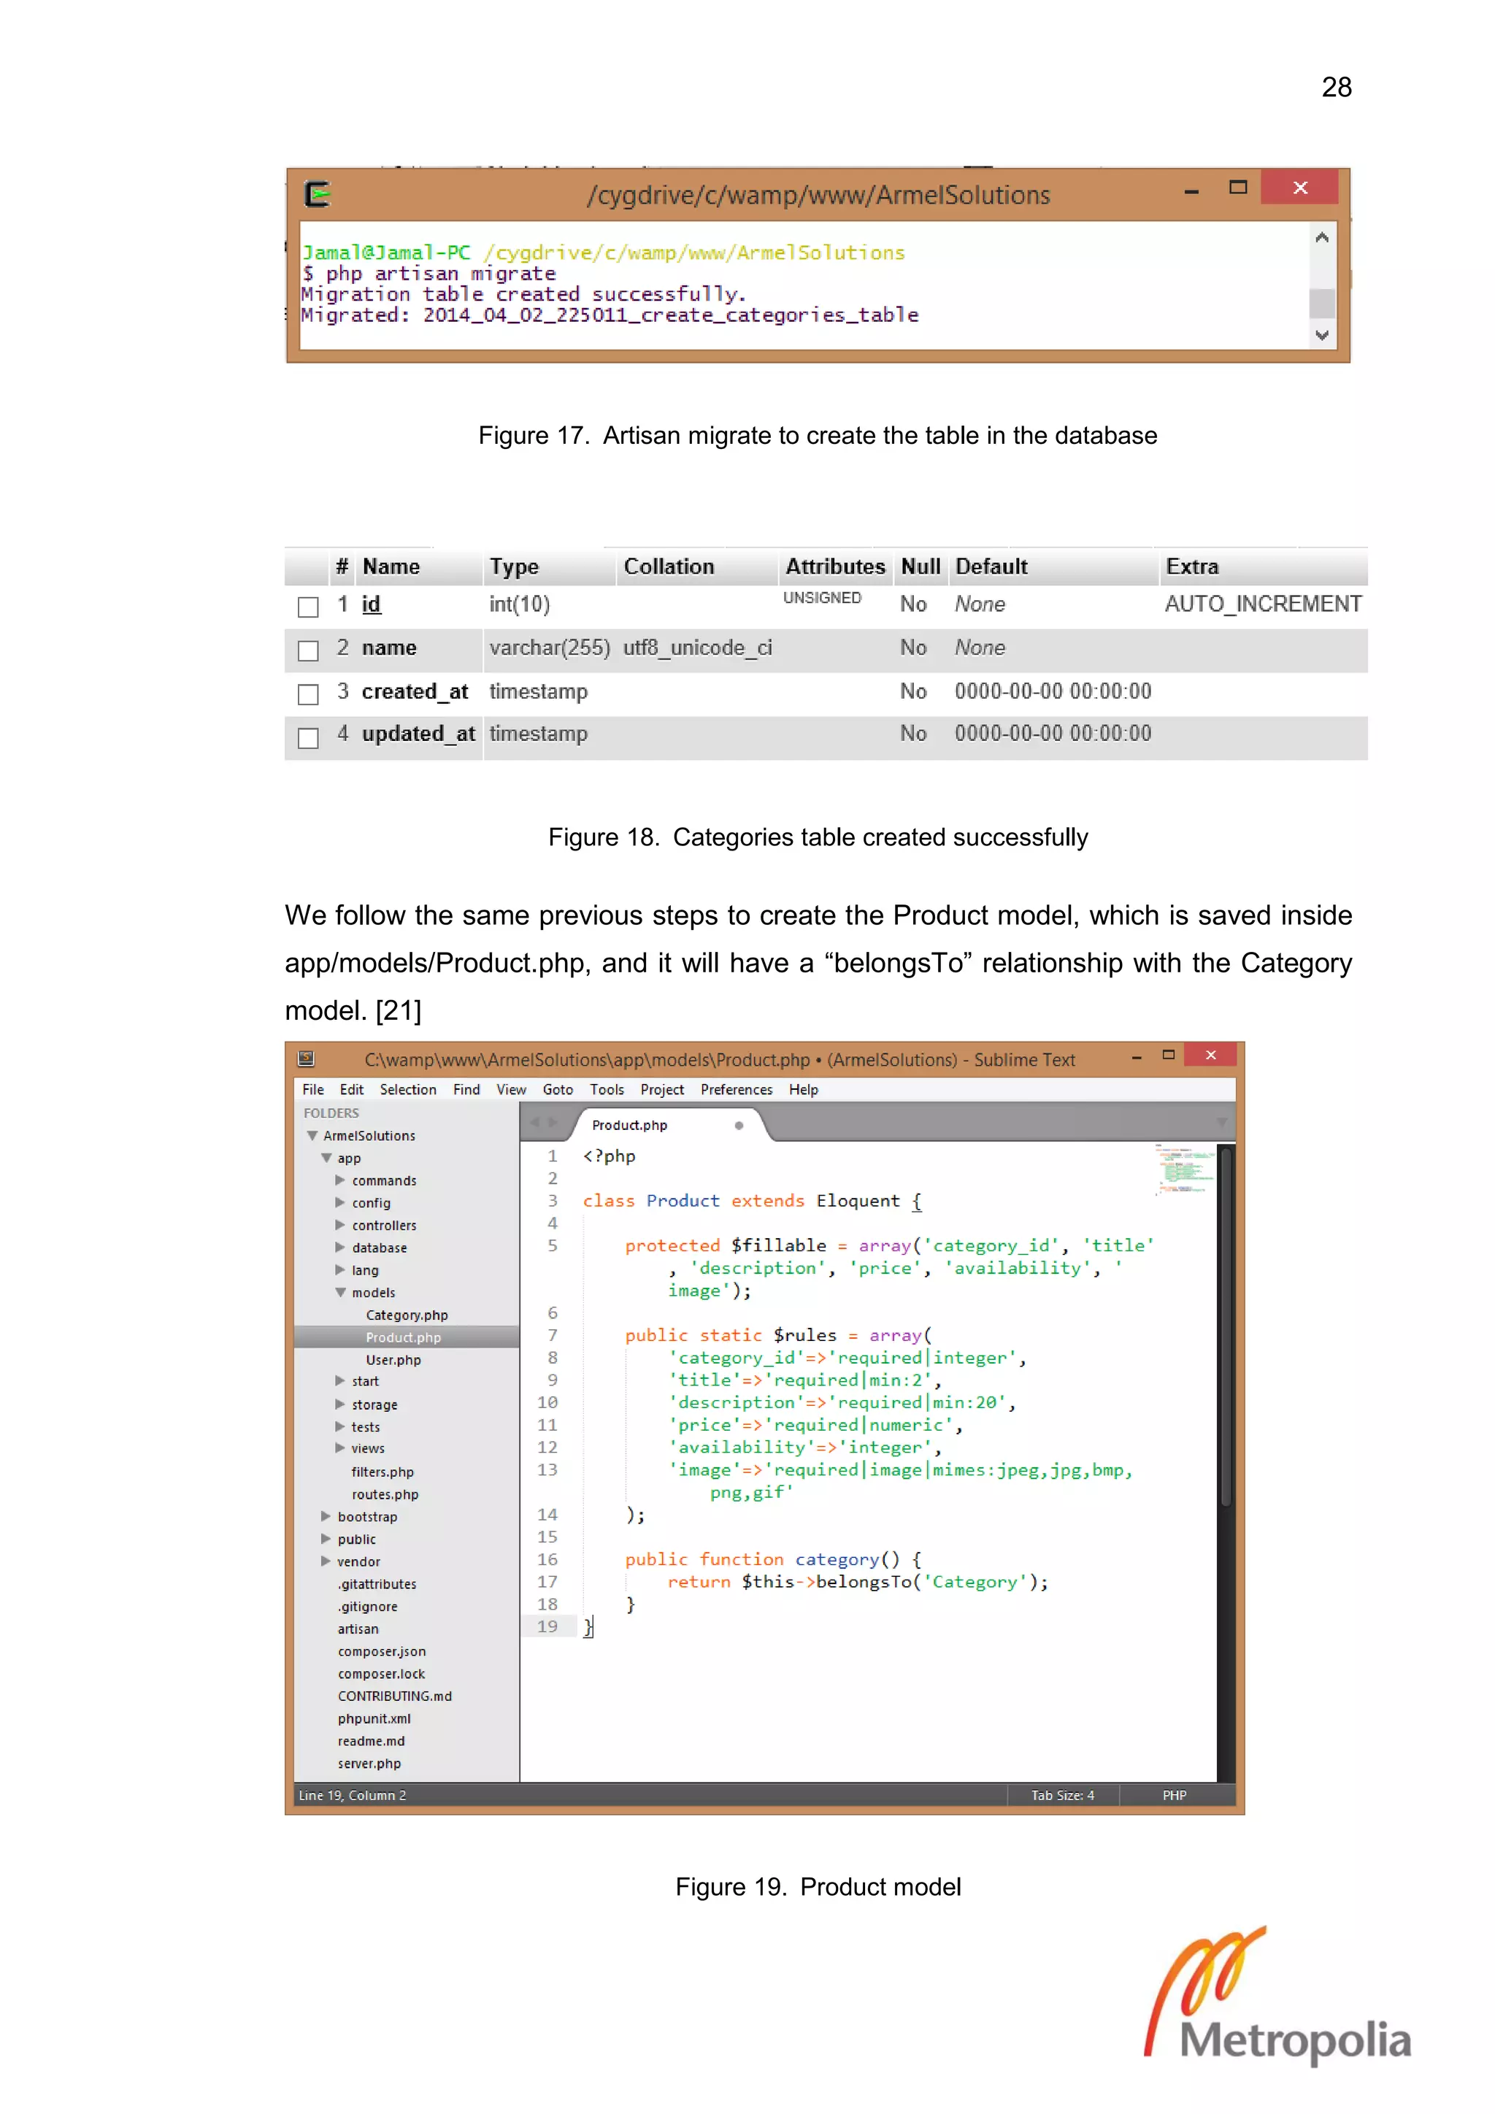The width and height of the screenshot is (1495, 2114).
Task: Click the Sublime Text app icon in title bar
Action: click(x=307, y=1059)
